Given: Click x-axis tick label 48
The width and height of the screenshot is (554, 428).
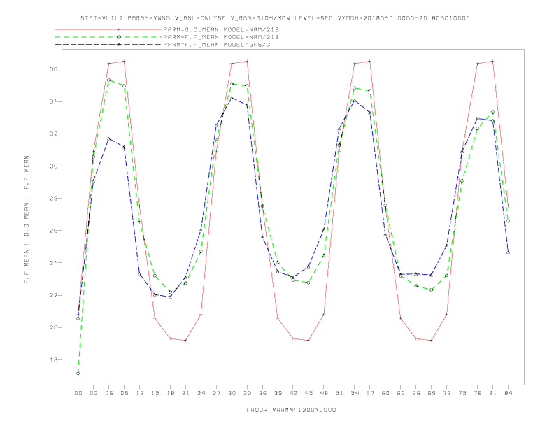Looking at the screenshot, I should point(324,393).
